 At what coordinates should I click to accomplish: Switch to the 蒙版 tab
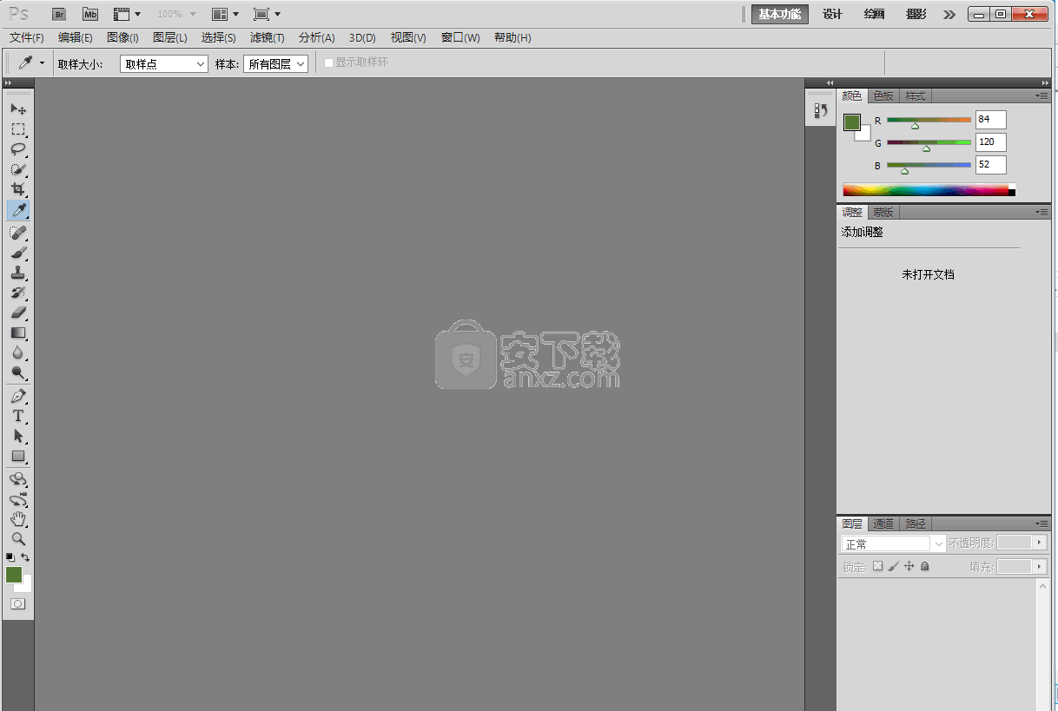pyautogui.click(x=883, y=212)
